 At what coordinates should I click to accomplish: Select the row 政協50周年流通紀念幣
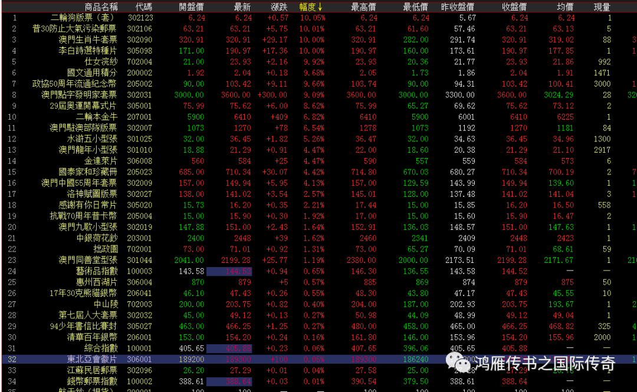[319, 84]
